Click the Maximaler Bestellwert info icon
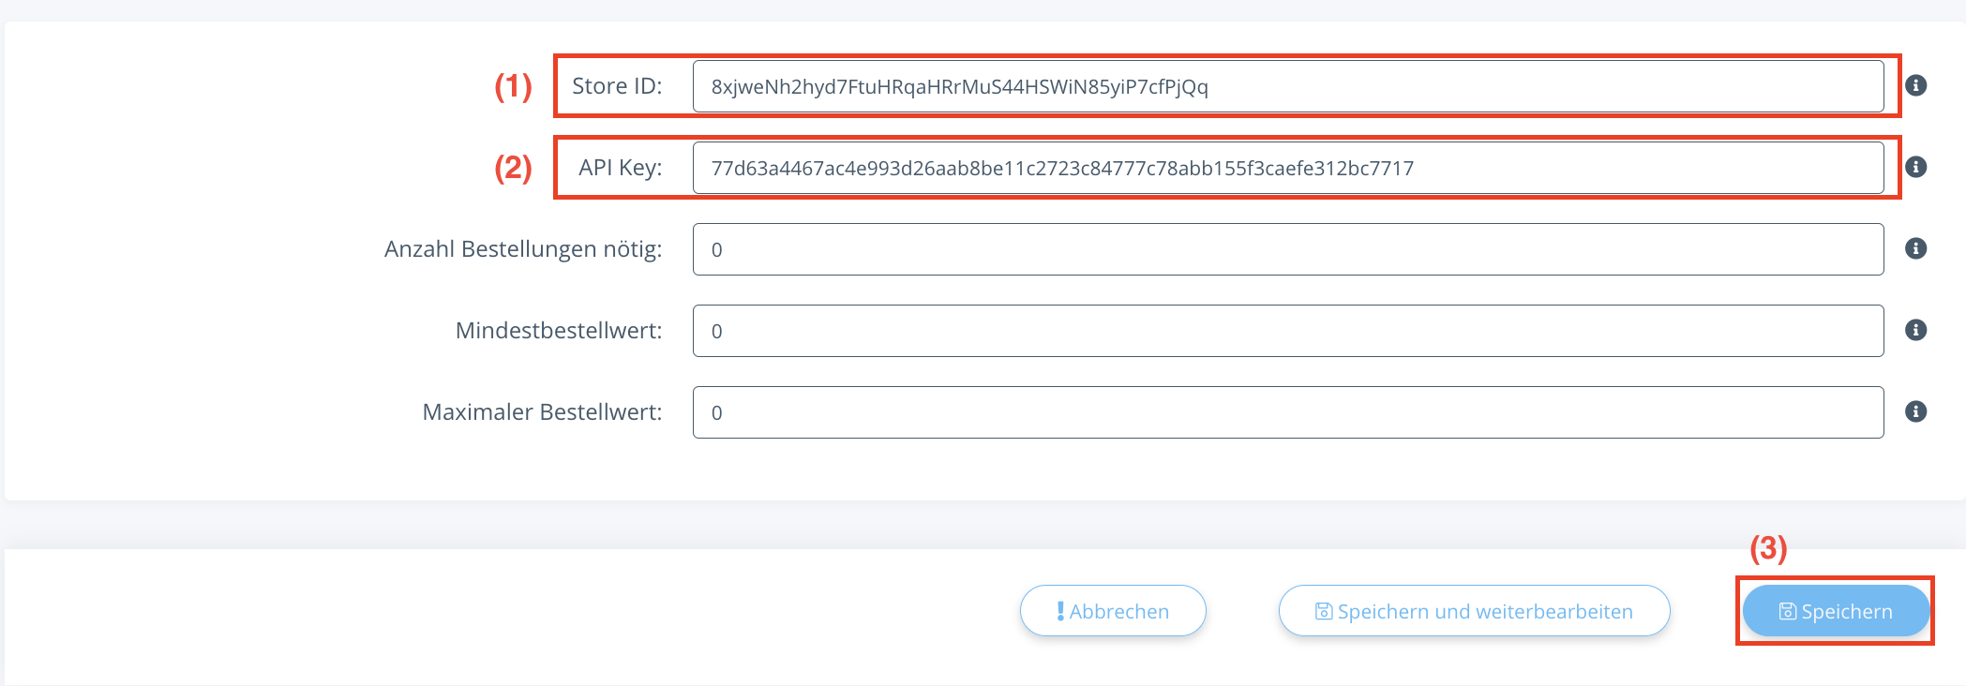The image size is (1966, 686). (x=1916, y=411)
